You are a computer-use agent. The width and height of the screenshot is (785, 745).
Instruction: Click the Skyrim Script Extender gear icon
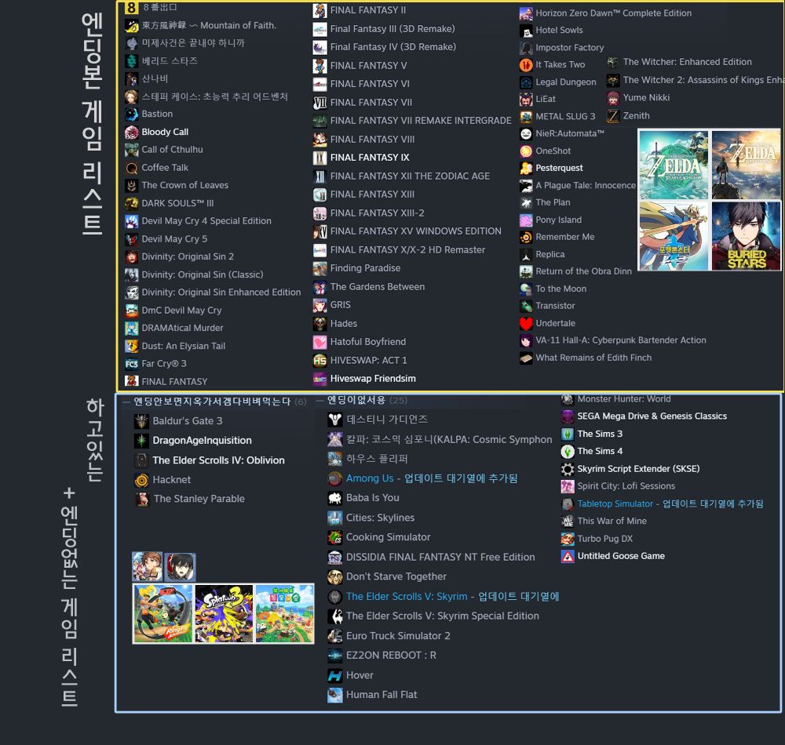(x=568, y=469)
